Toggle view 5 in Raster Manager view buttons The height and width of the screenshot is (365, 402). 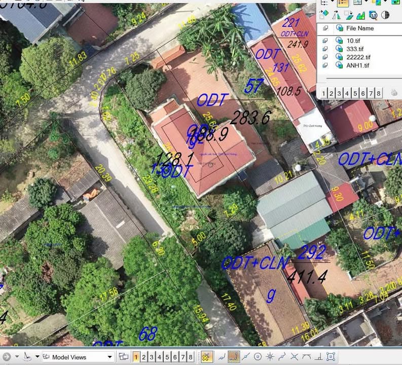click(x=355, y=93)
